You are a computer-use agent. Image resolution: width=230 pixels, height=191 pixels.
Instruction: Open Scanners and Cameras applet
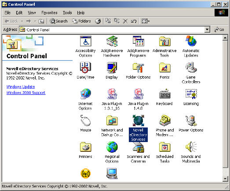pyautogui.click(x=138, y=153)
